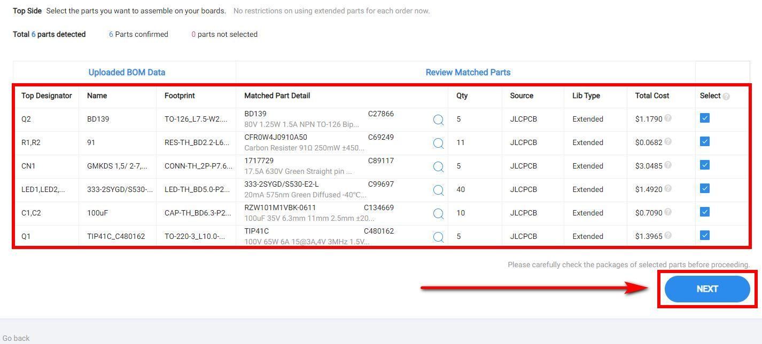Click part number C99697
This screenshot has width=762, height=344.
pyautogui.click(x=381, y=184)
